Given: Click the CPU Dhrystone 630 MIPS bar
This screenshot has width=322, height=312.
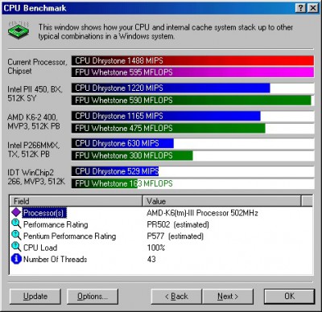Looking at the screenshot, I should pos(122,143).
